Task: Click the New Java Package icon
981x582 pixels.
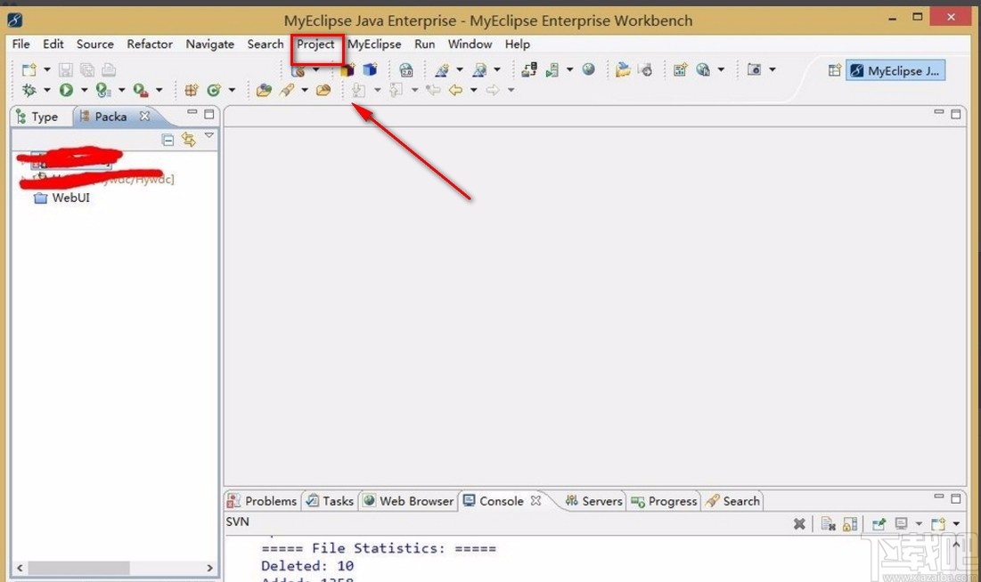Action: click(x=192, y=90)
